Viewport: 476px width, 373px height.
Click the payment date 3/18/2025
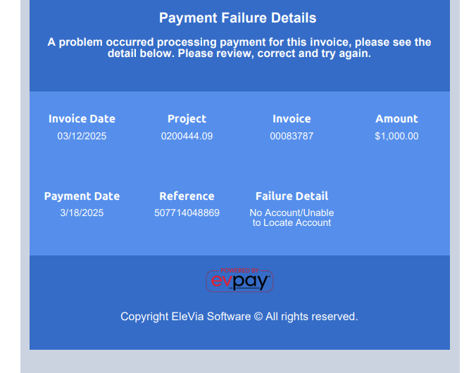point(82,213)
